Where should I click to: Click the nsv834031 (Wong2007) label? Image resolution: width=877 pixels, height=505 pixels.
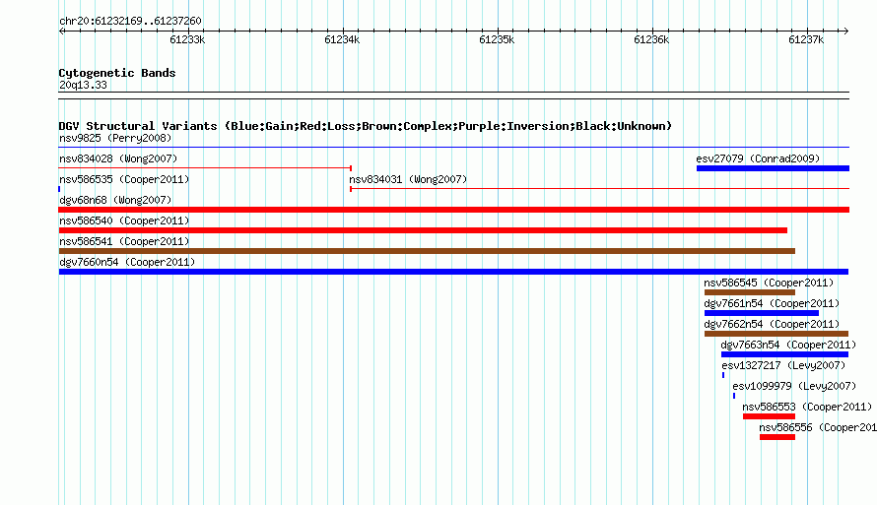[x=408, y=179]
